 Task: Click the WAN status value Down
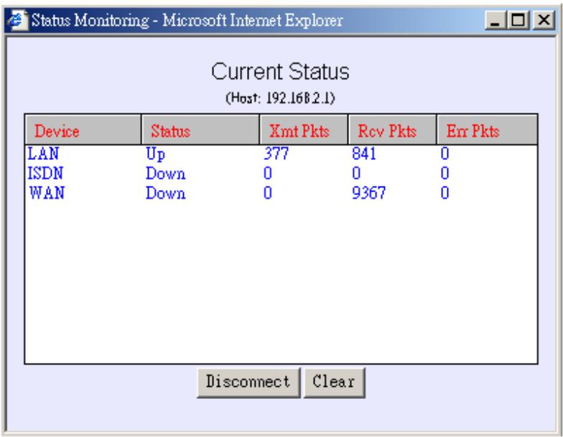tap(165, 194)
